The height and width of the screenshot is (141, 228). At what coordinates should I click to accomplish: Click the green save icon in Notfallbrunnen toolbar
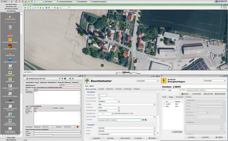point(70,78)
